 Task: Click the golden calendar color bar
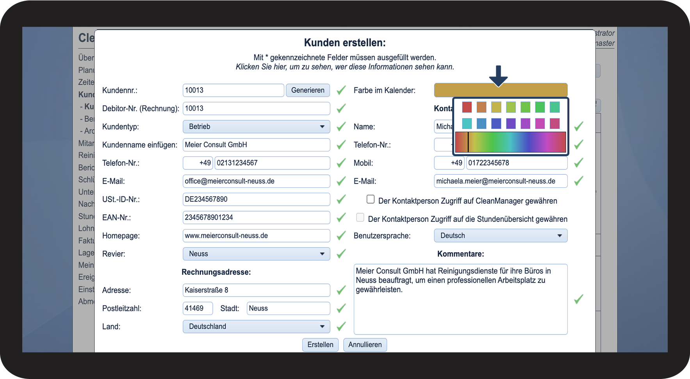tap(501, 90)
